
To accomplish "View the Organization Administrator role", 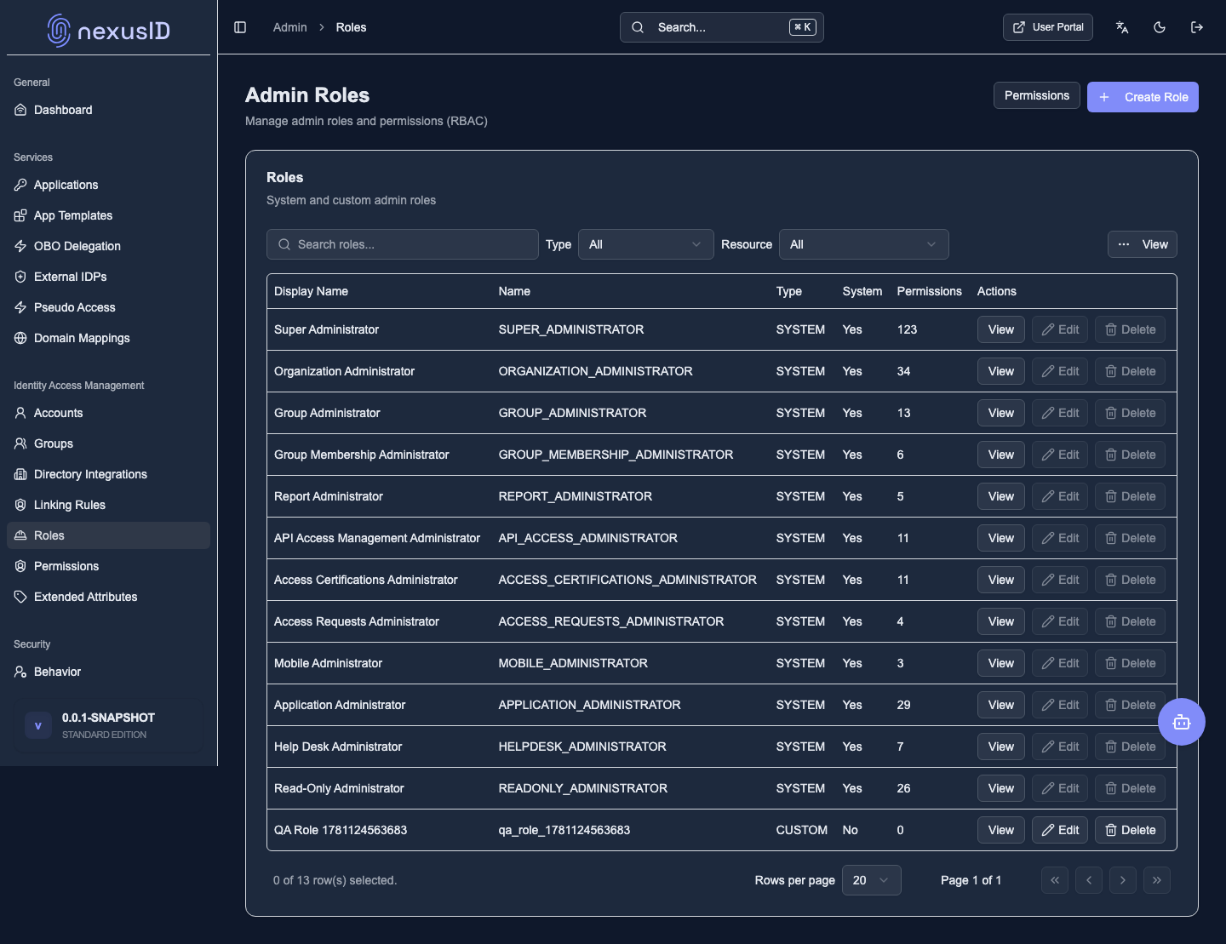I will click(x=1001, y=371).
